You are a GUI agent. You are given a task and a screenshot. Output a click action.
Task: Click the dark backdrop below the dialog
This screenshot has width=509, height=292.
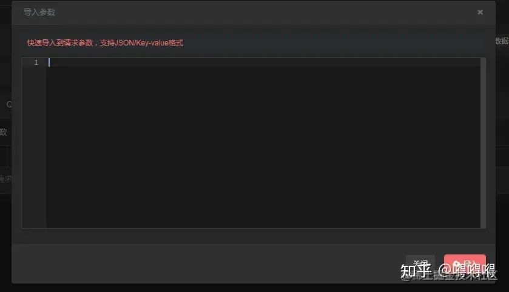pos(255,288)
